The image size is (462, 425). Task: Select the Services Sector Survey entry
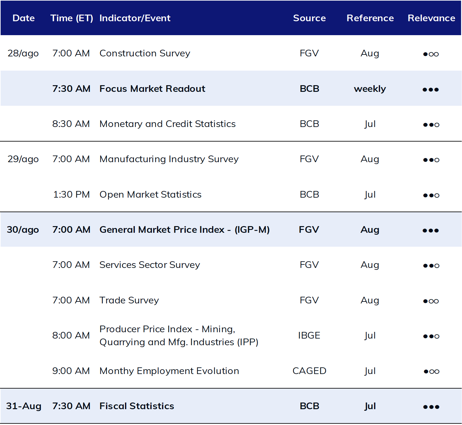tap(150, 265)
